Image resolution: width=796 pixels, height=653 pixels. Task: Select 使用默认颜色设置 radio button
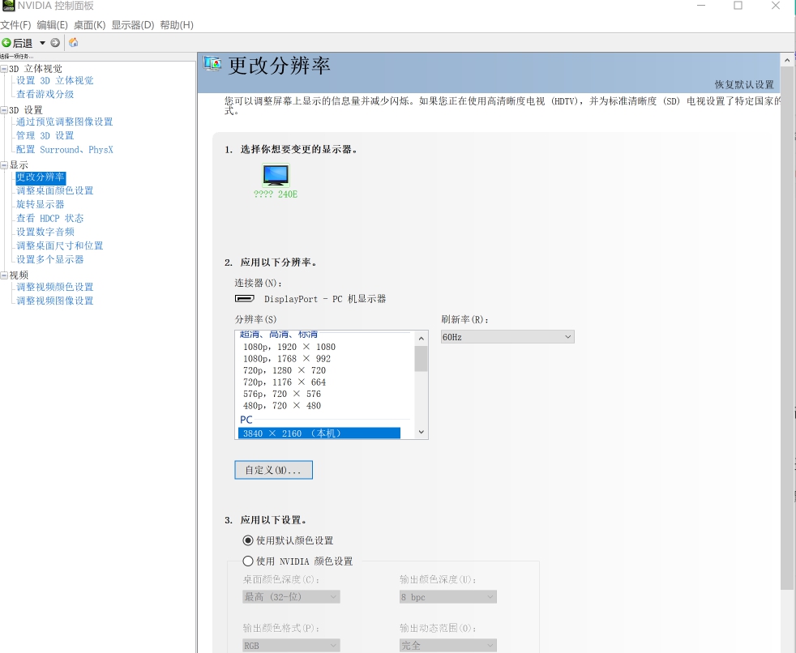(x=248, y=540)
